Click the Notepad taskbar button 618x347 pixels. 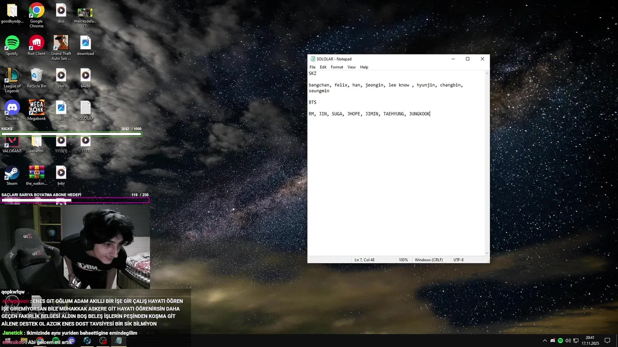click(x=118, y=341)
